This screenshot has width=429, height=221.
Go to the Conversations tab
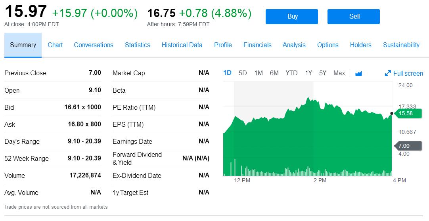coord(94,45)
